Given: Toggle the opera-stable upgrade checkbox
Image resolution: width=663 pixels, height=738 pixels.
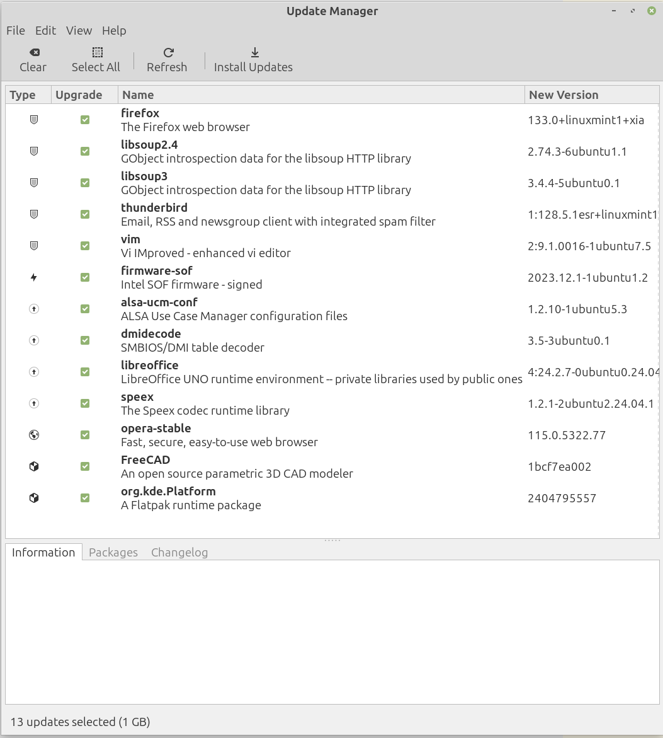Looking at the screenshot, I should click(84, 435).
